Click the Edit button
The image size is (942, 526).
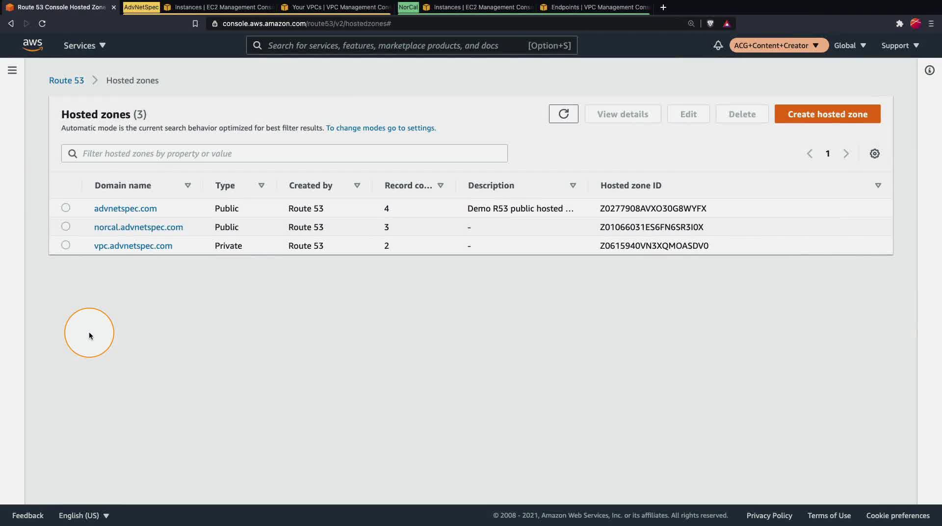click(688, 114)
